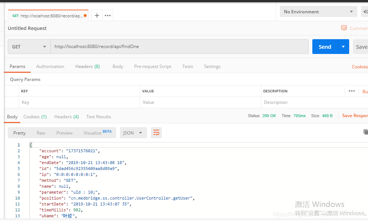
Task: Open the Test Results tab
Action: (98, 117)
